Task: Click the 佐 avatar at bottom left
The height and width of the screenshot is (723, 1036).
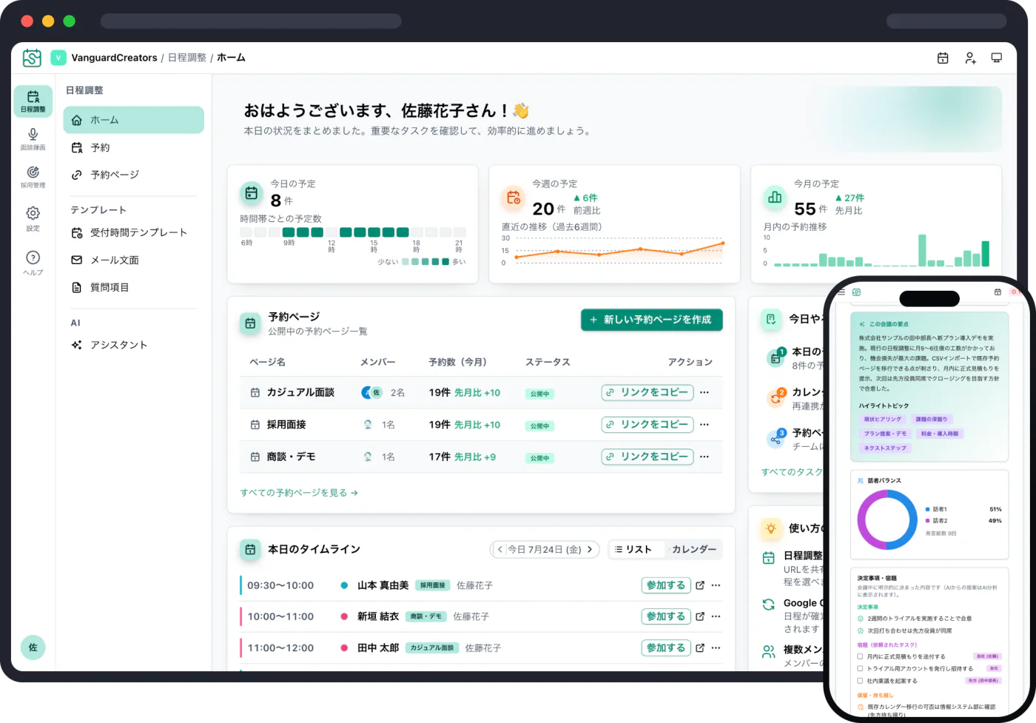Action: [33, 647]
